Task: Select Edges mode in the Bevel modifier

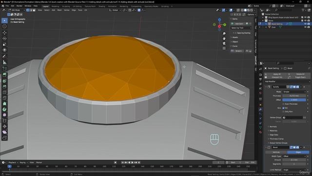Action: [298, 152]
